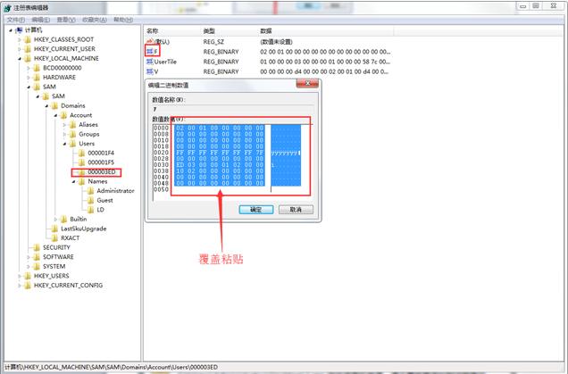
Task: Select the HKEY_LOCAL_MACHINE folder icon
Action: click(28, 58)
